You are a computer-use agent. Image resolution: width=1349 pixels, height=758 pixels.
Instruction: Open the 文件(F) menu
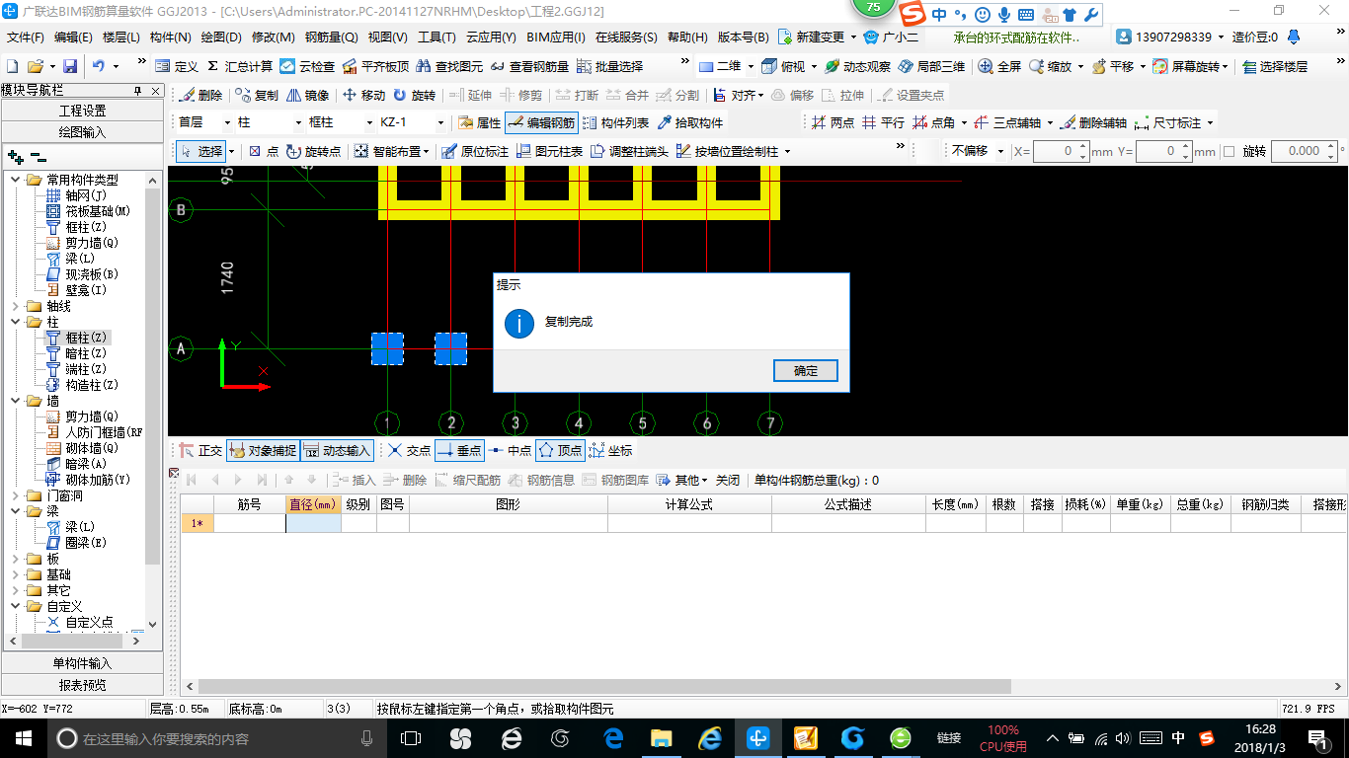[x=26, y=38]
